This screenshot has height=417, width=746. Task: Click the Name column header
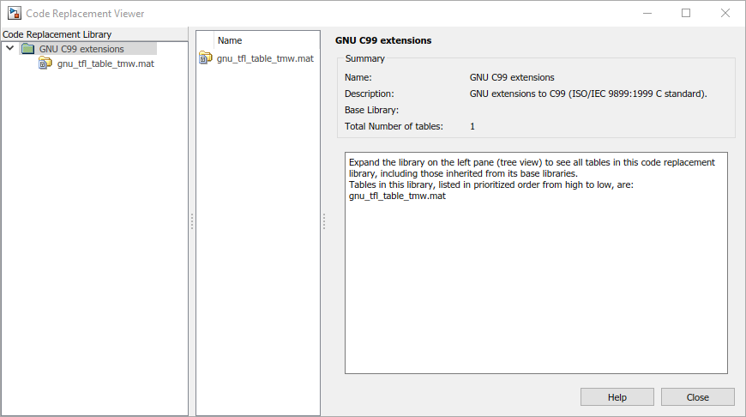tap(230, 40)
